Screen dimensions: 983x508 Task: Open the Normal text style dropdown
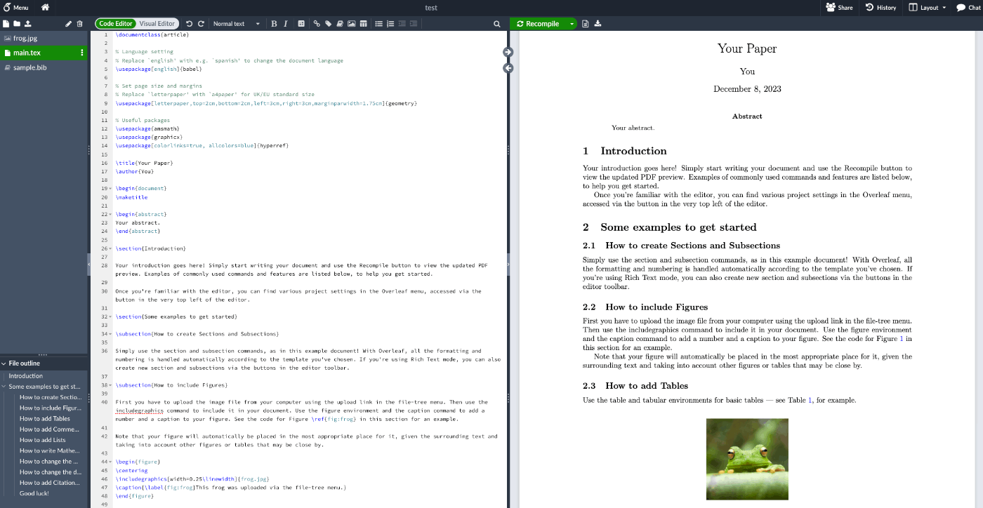pyautogui.click(x=236, y=24)
